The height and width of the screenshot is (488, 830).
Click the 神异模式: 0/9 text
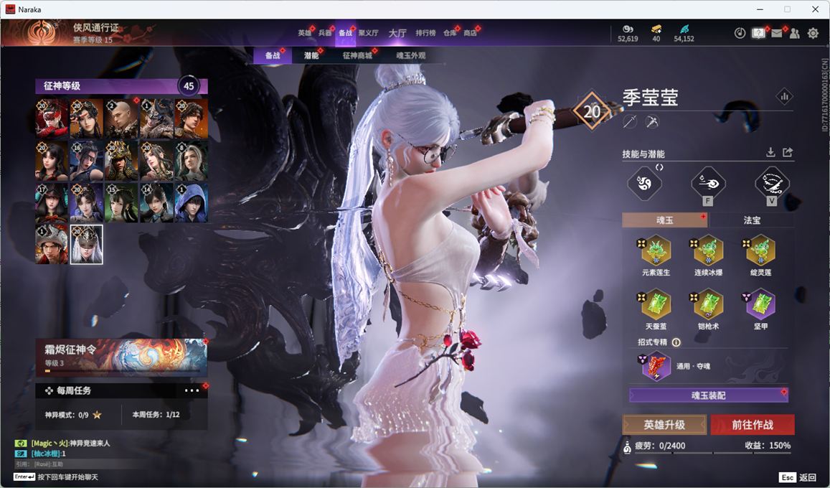(67, 414)
